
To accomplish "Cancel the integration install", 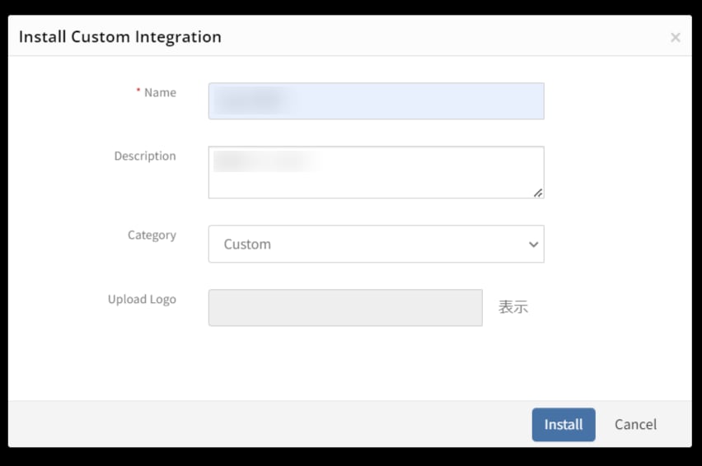I will tap(635, 424).
